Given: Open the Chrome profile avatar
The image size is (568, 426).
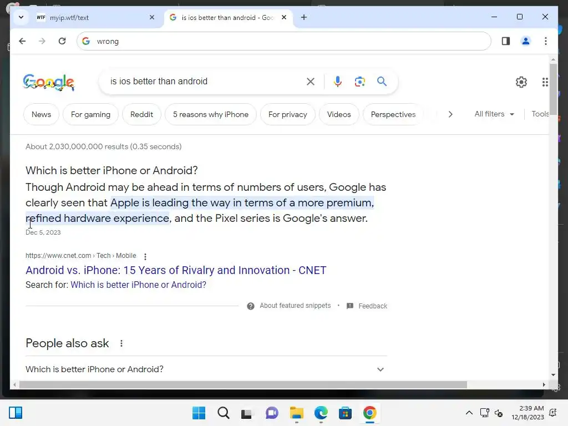Looking at the screenshot, I should (x=526, y=41).
